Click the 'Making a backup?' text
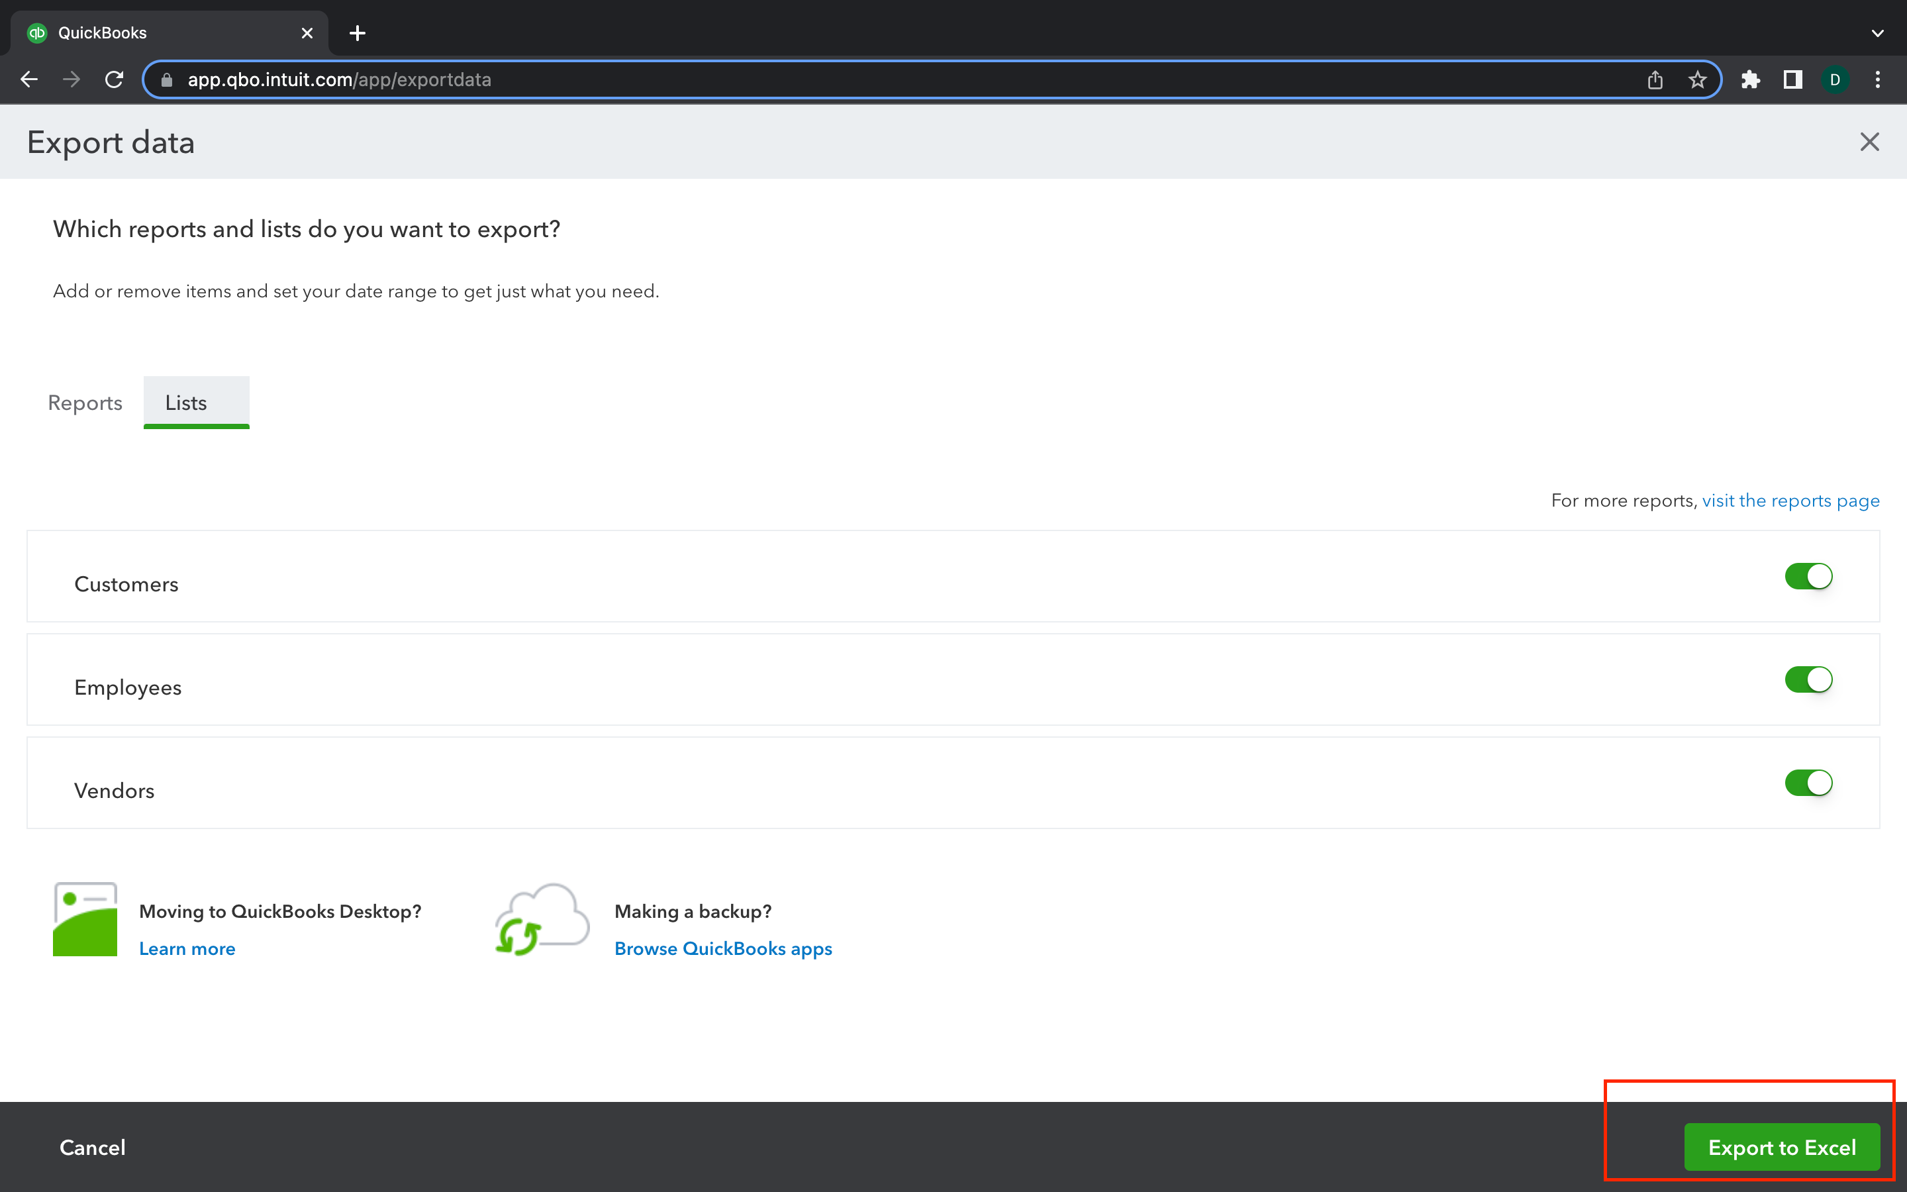 click(693, 911)
